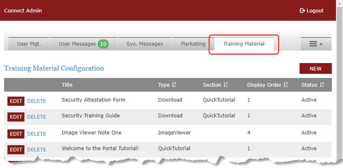Switch to the User Mgt. tab

pos(29,44)
